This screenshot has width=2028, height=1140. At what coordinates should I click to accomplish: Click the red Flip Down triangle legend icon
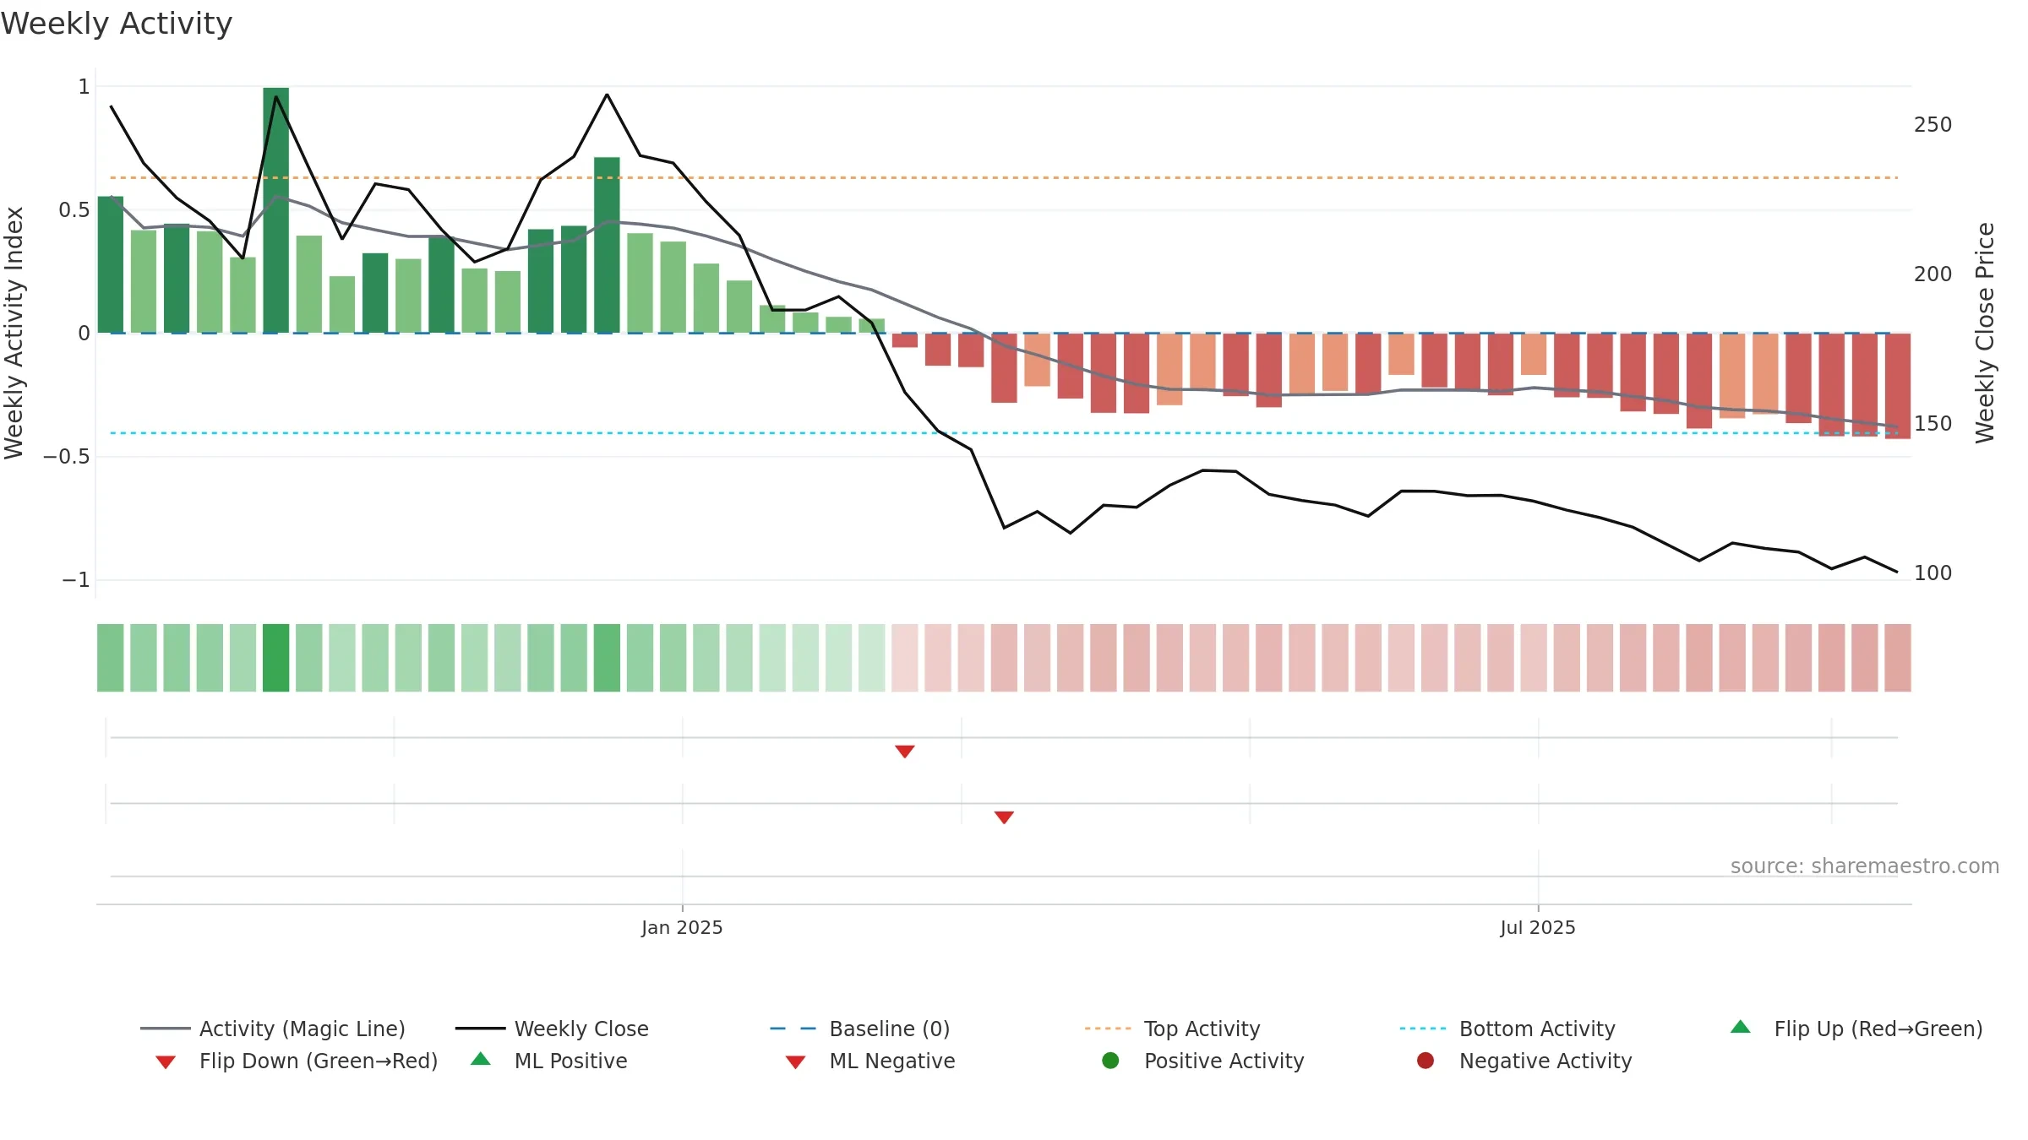click(166, 1062)
